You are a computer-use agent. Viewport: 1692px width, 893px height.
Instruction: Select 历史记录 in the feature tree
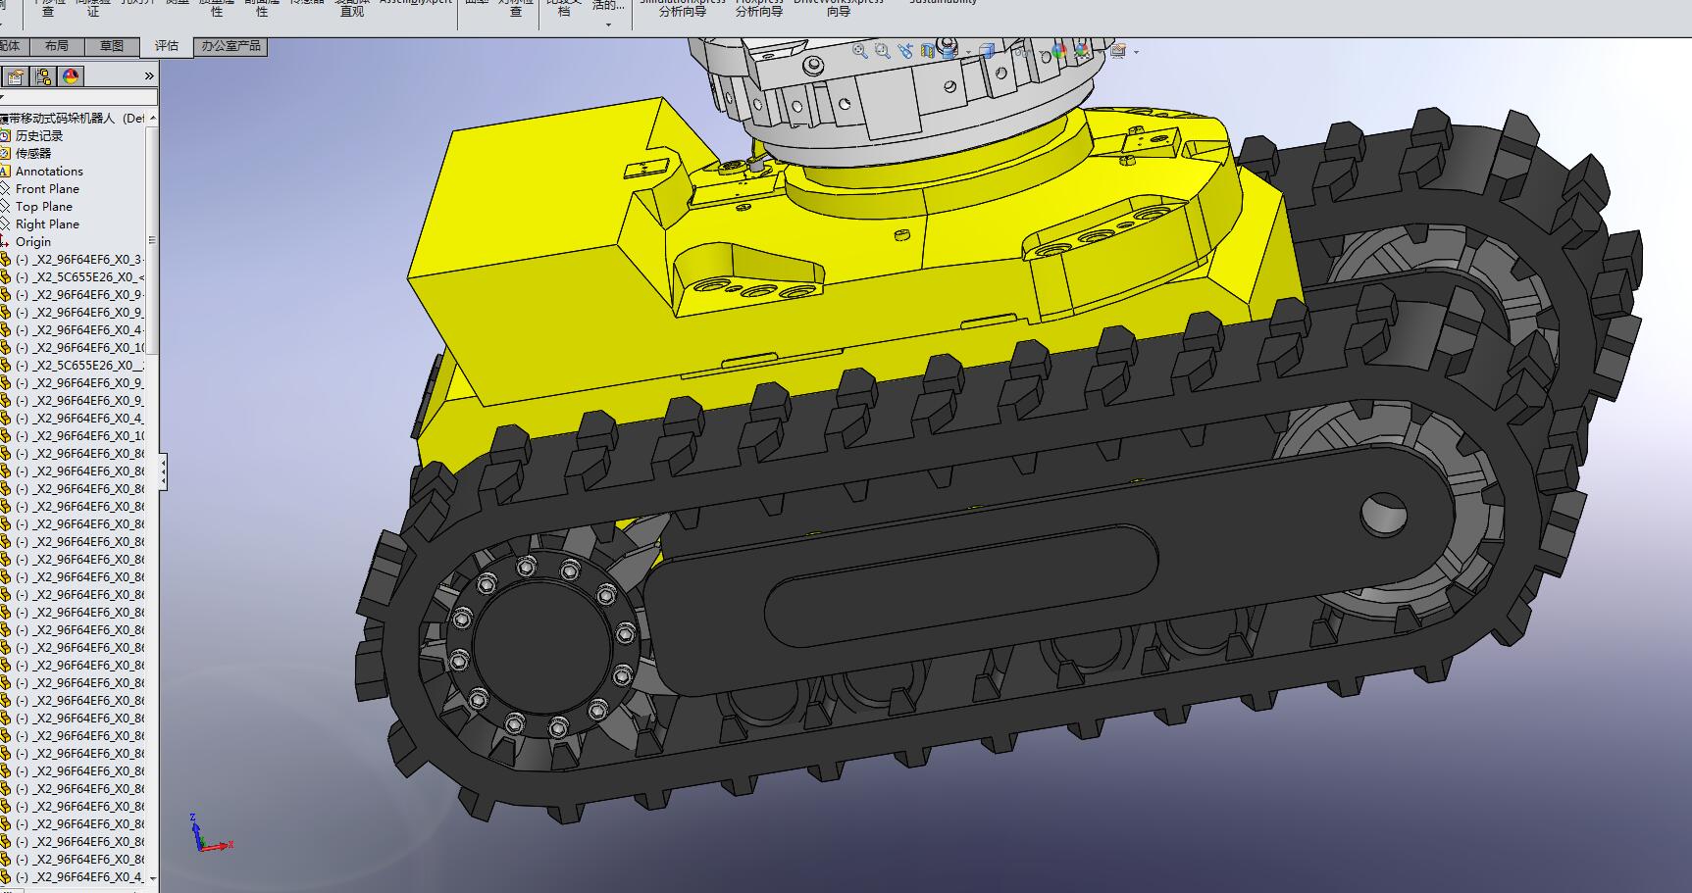click(x=38, y=135)
